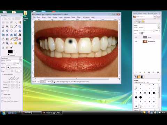
Task: Select the Select by Color tool
Action: 20,23
